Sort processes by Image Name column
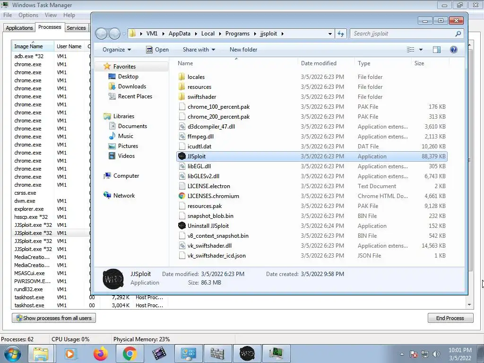The height and width of the screenshot is (363, 484). pyautogui.click(x=33, y=46)
